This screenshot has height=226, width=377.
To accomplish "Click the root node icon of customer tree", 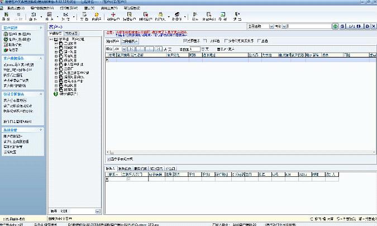I will click(x=56, y=39).
